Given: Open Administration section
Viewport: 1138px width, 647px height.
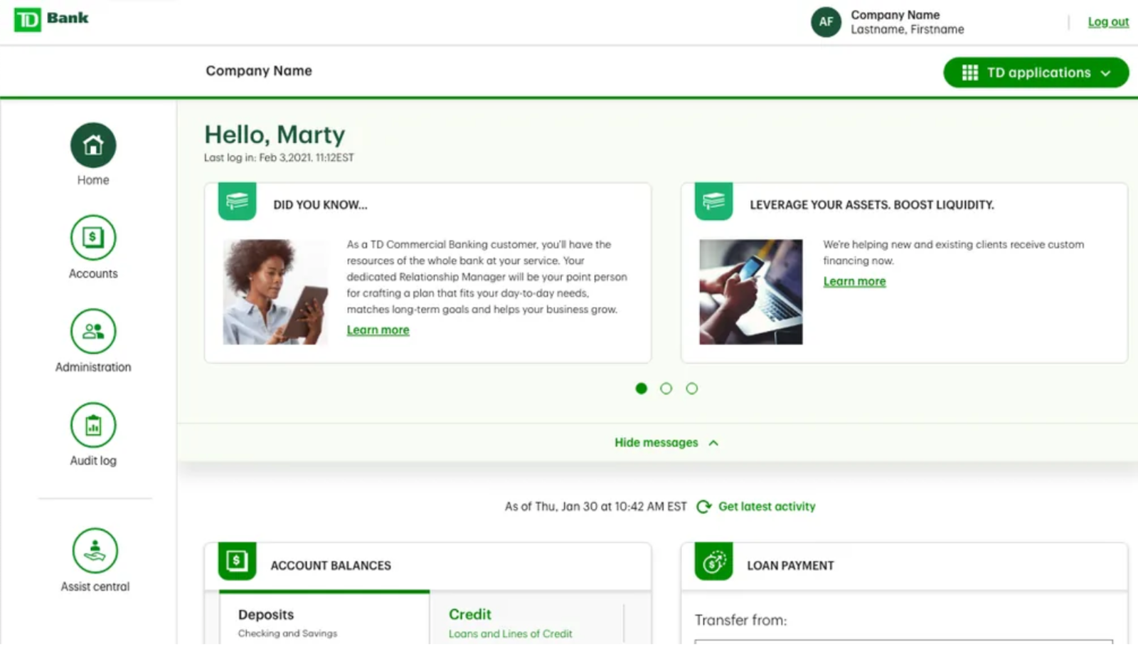Looking at the screenshot, I should (x=93, y=341).
